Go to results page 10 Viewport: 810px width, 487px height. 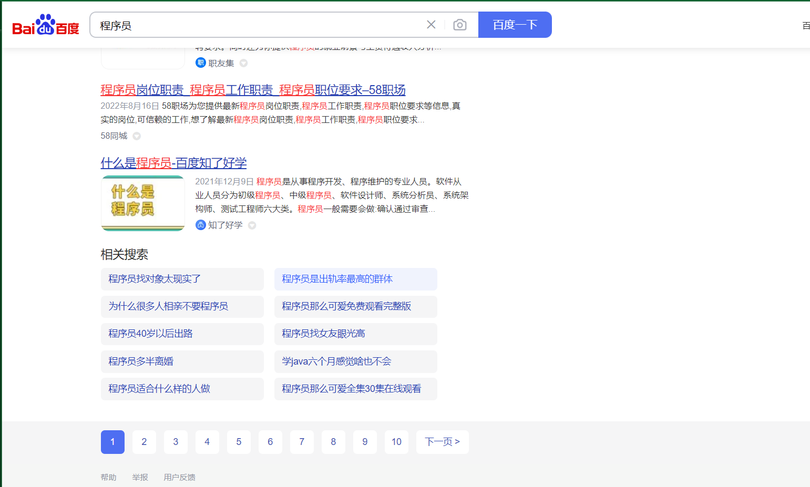(x=396, y=442)
